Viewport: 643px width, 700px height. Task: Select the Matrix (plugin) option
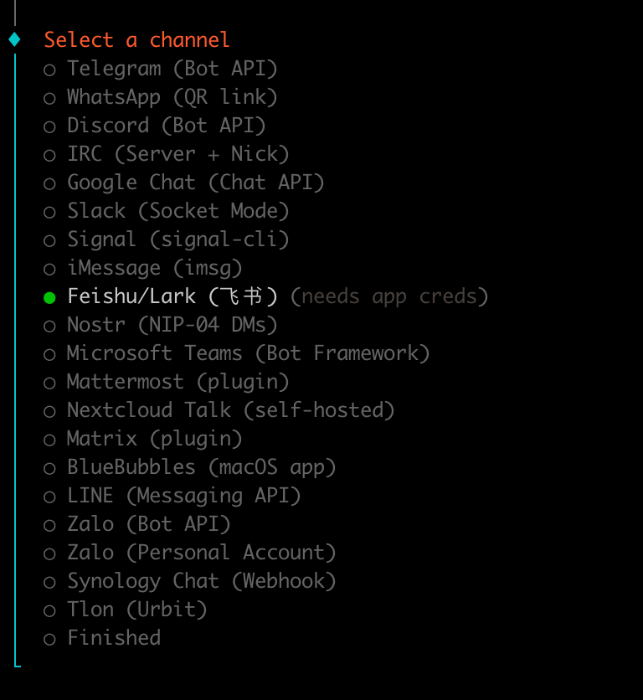[x=49, y=440]
